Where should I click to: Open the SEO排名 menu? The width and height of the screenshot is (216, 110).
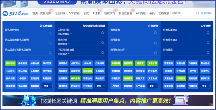75,13
